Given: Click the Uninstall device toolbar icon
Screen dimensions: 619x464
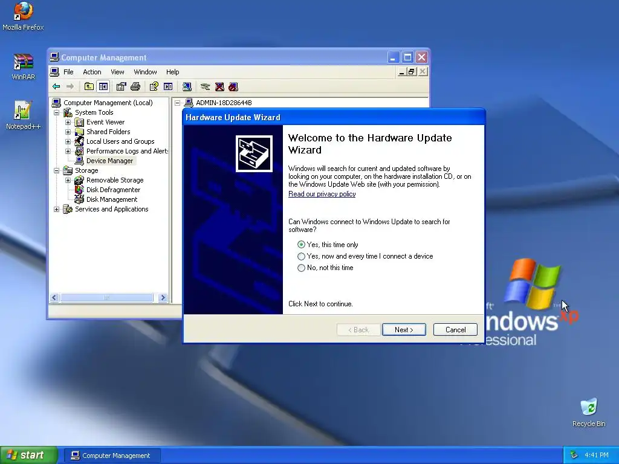Looking at the screenshot, I should (219, 86).
